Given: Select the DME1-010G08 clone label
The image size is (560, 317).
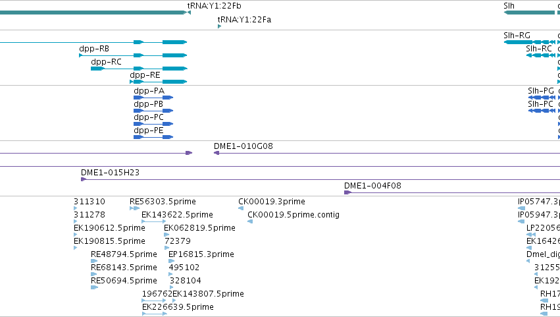Looking at the screenshot, I should click(x=243, y=146).
